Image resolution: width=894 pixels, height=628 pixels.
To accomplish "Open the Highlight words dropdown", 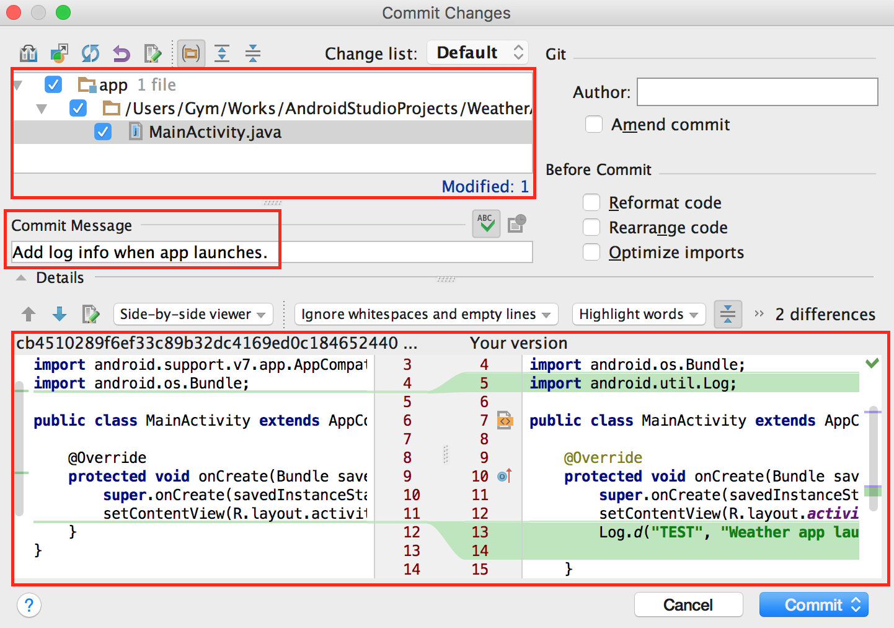I will (639, 315).
